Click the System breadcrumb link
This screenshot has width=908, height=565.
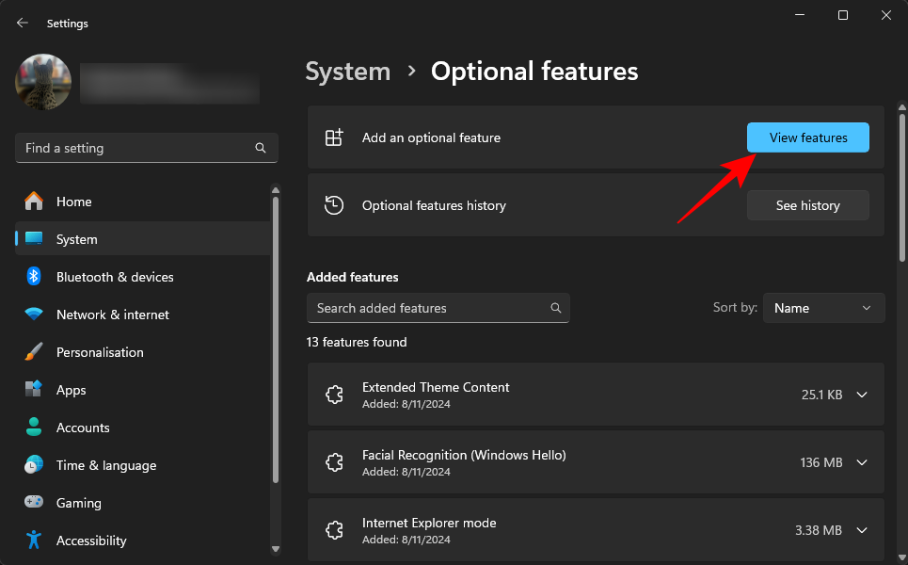point(348,71)
